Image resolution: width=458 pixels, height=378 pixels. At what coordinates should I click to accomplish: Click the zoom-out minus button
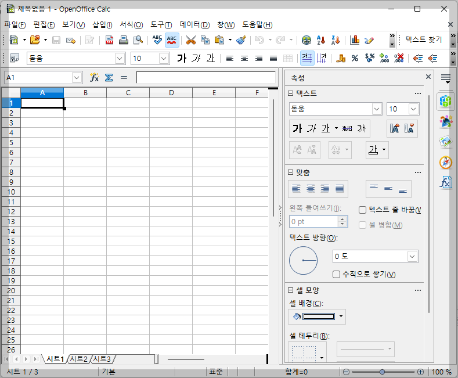click(x=346, y=372)
